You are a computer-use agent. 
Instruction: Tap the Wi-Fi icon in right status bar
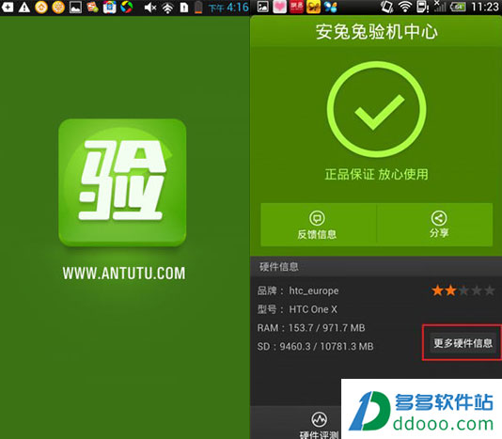click(x=405, y=7)
